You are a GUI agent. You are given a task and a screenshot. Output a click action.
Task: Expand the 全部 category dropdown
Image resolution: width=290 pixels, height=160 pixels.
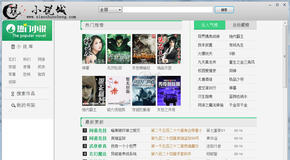tap(111, 10)
